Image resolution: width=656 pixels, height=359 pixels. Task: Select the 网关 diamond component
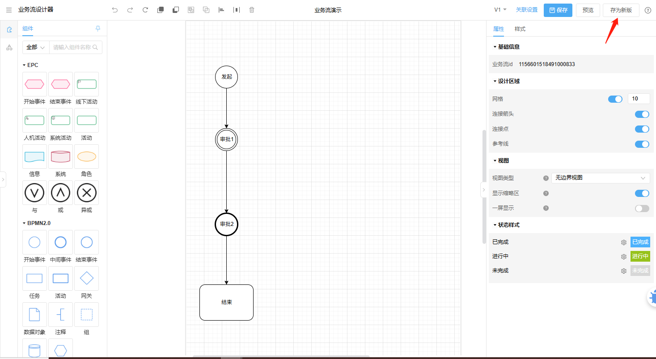86,278
